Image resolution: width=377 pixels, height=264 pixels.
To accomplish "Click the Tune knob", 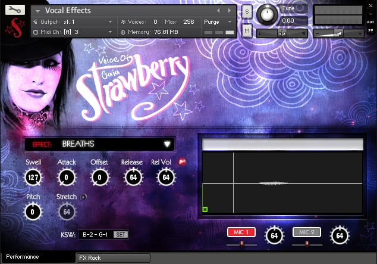I will click(x=267, y=14).
